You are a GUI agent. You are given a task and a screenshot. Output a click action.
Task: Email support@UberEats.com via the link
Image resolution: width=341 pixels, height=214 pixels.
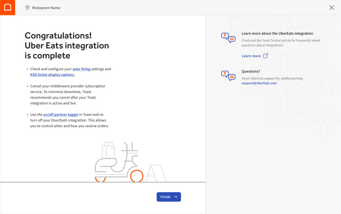pos(259,83)
